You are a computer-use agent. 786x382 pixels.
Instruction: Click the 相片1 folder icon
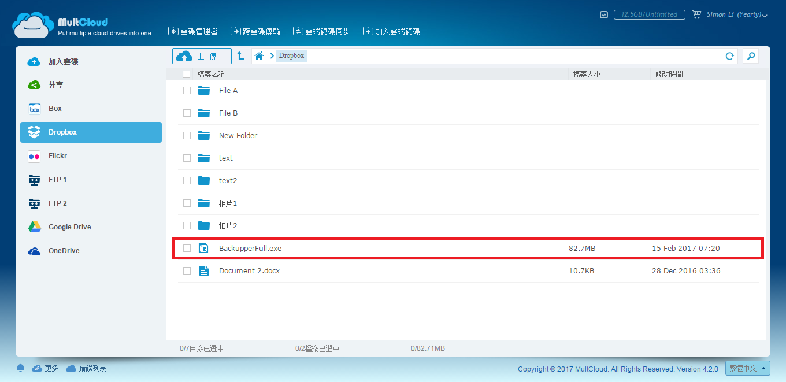pos(203,203)
